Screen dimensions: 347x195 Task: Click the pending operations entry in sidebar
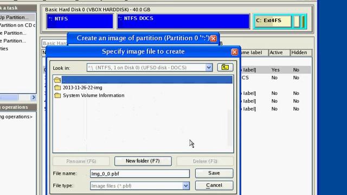click(x=16, y=116)
